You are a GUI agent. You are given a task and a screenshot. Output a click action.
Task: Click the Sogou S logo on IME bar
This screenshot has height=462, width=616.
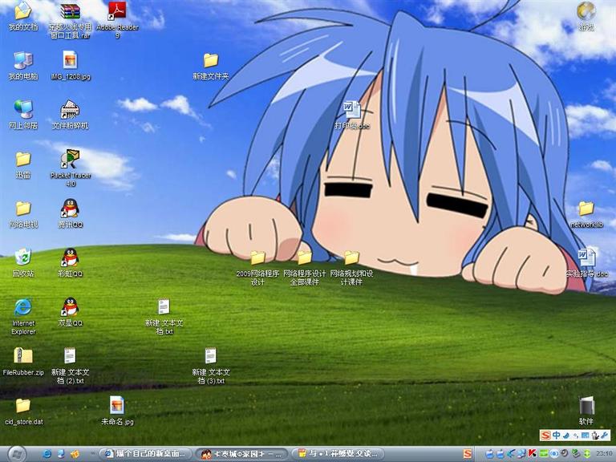tap(545, 435)
